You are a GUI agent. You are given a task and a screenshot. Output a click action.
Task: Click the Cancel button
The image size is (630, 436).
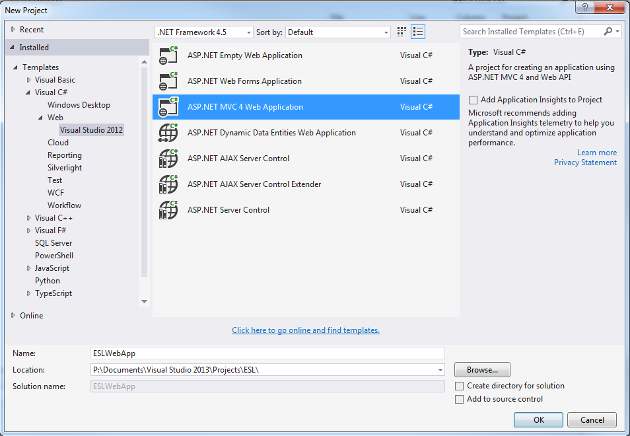click(x=592, y=420)
